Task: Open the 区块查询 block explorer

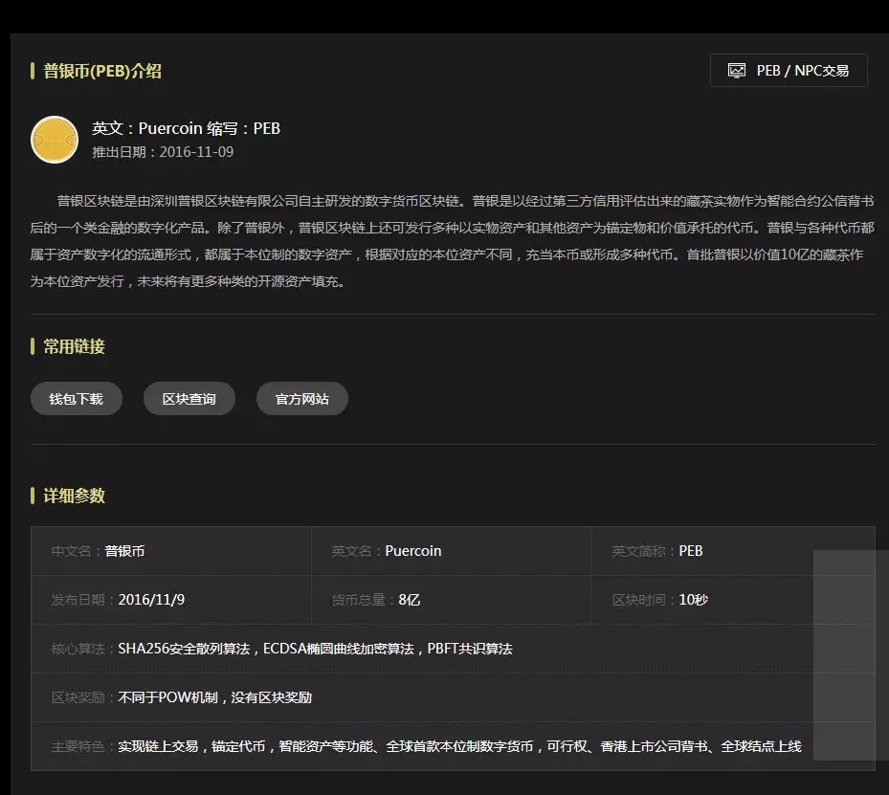Action: coord(189,398)
